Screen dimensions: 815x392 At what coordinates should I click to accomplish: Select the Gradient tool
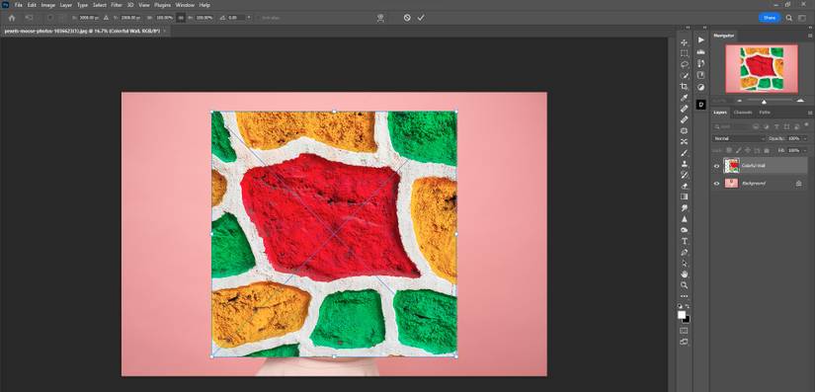click(685, 196)
